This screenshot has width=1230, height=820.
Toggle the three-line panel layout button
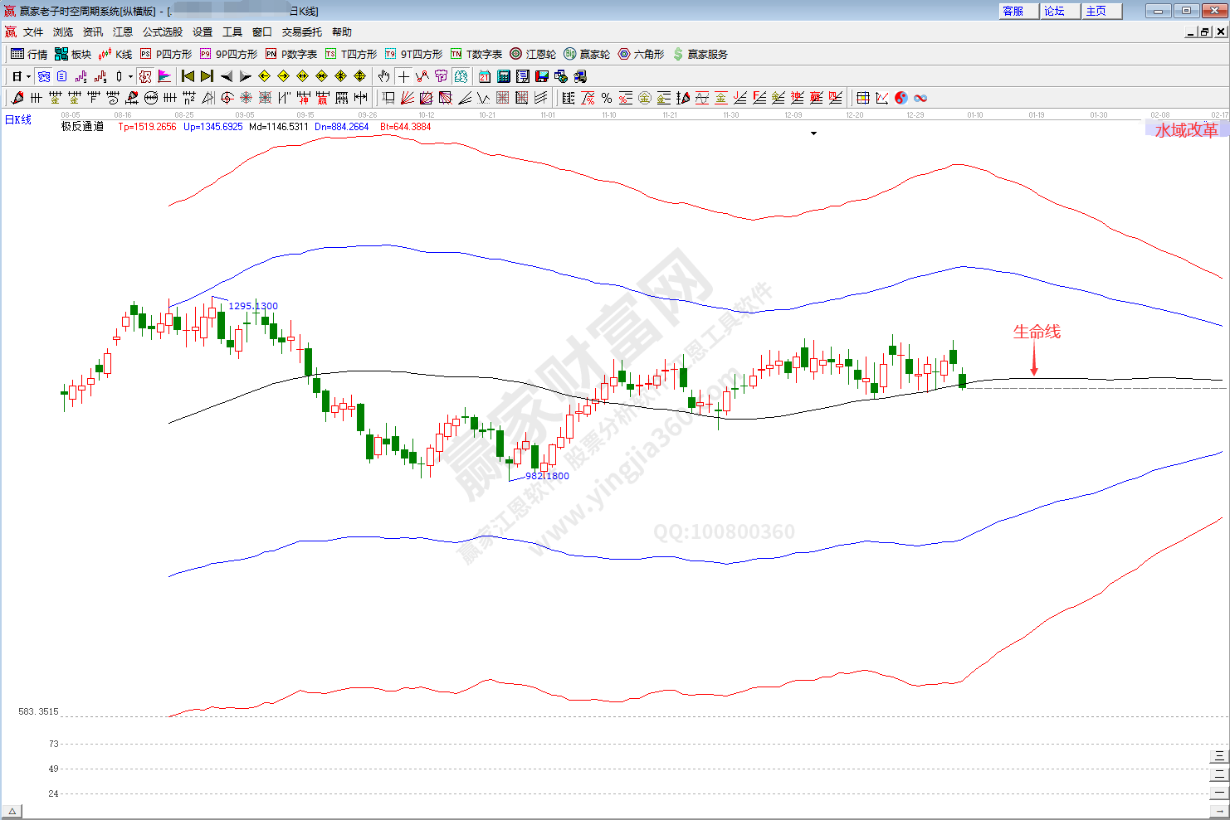(1218, 755)
